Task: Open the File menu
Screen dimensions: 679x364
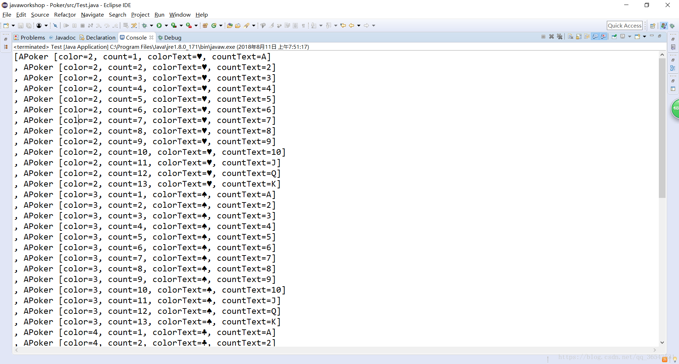Action: click(7, 14)
